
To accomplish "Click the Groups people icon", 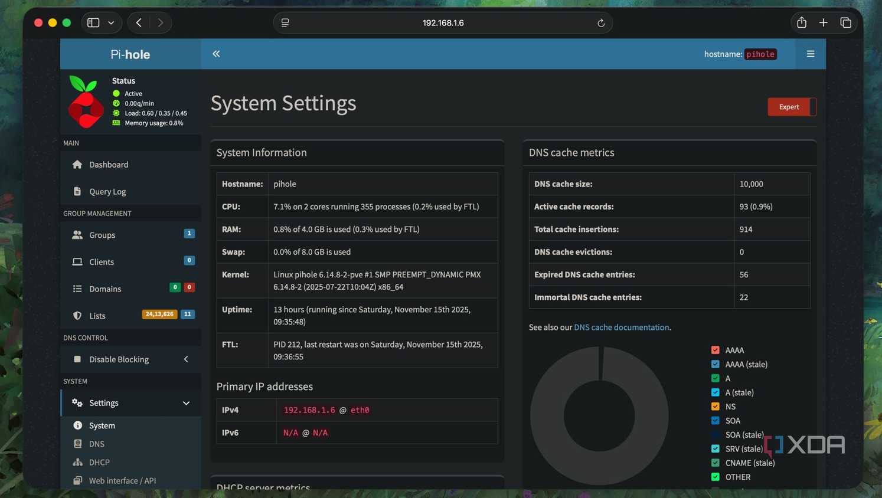I will point(77,235).
